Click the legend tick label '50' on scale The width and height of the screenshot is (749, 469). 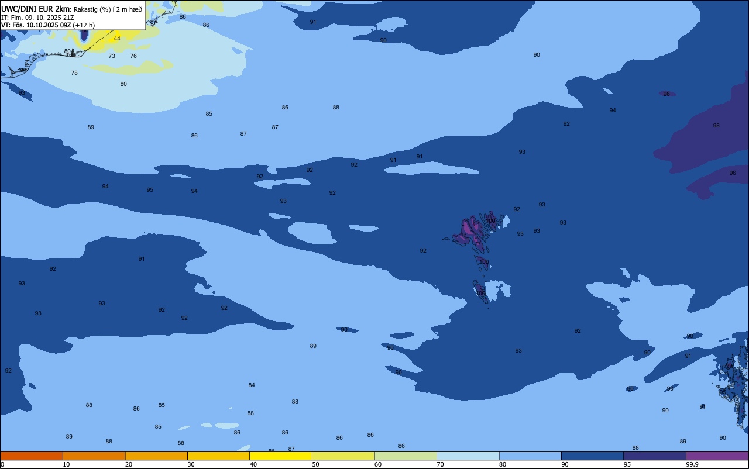[316, 464]
